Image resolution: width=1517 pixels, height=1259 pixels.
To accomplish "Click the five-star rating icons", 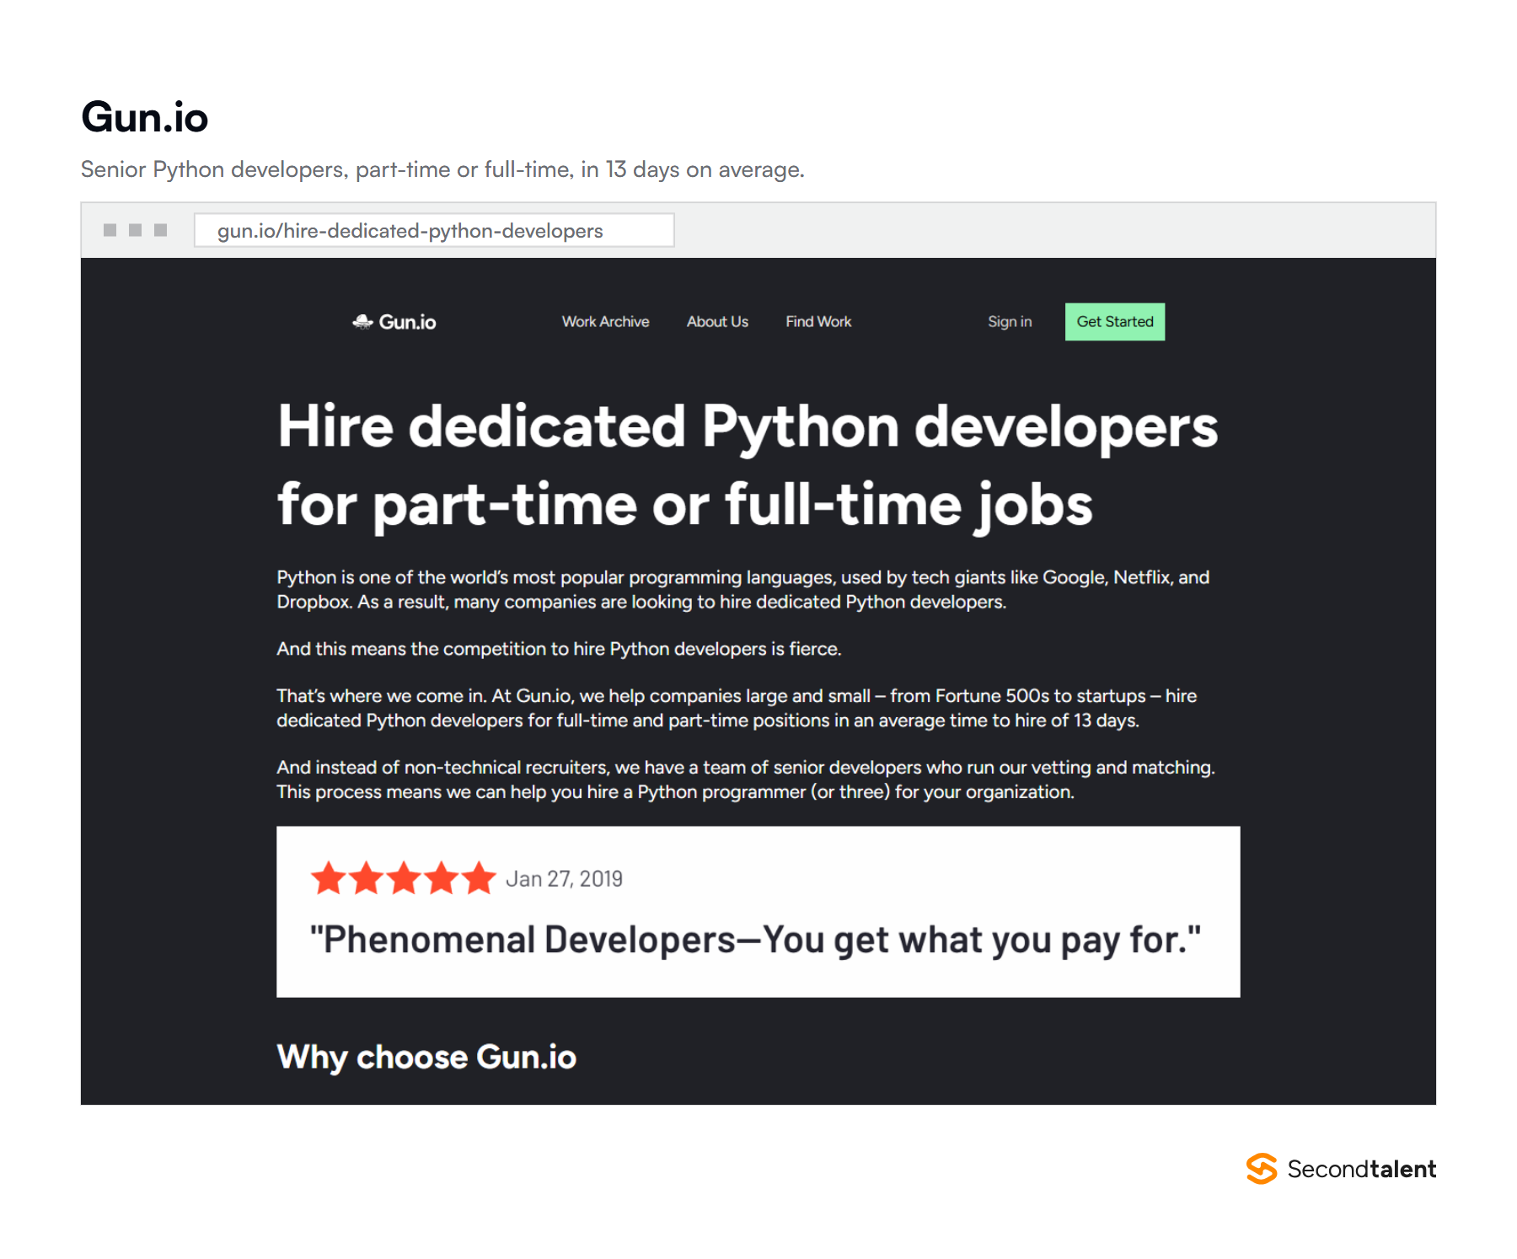I will [403, 878].
